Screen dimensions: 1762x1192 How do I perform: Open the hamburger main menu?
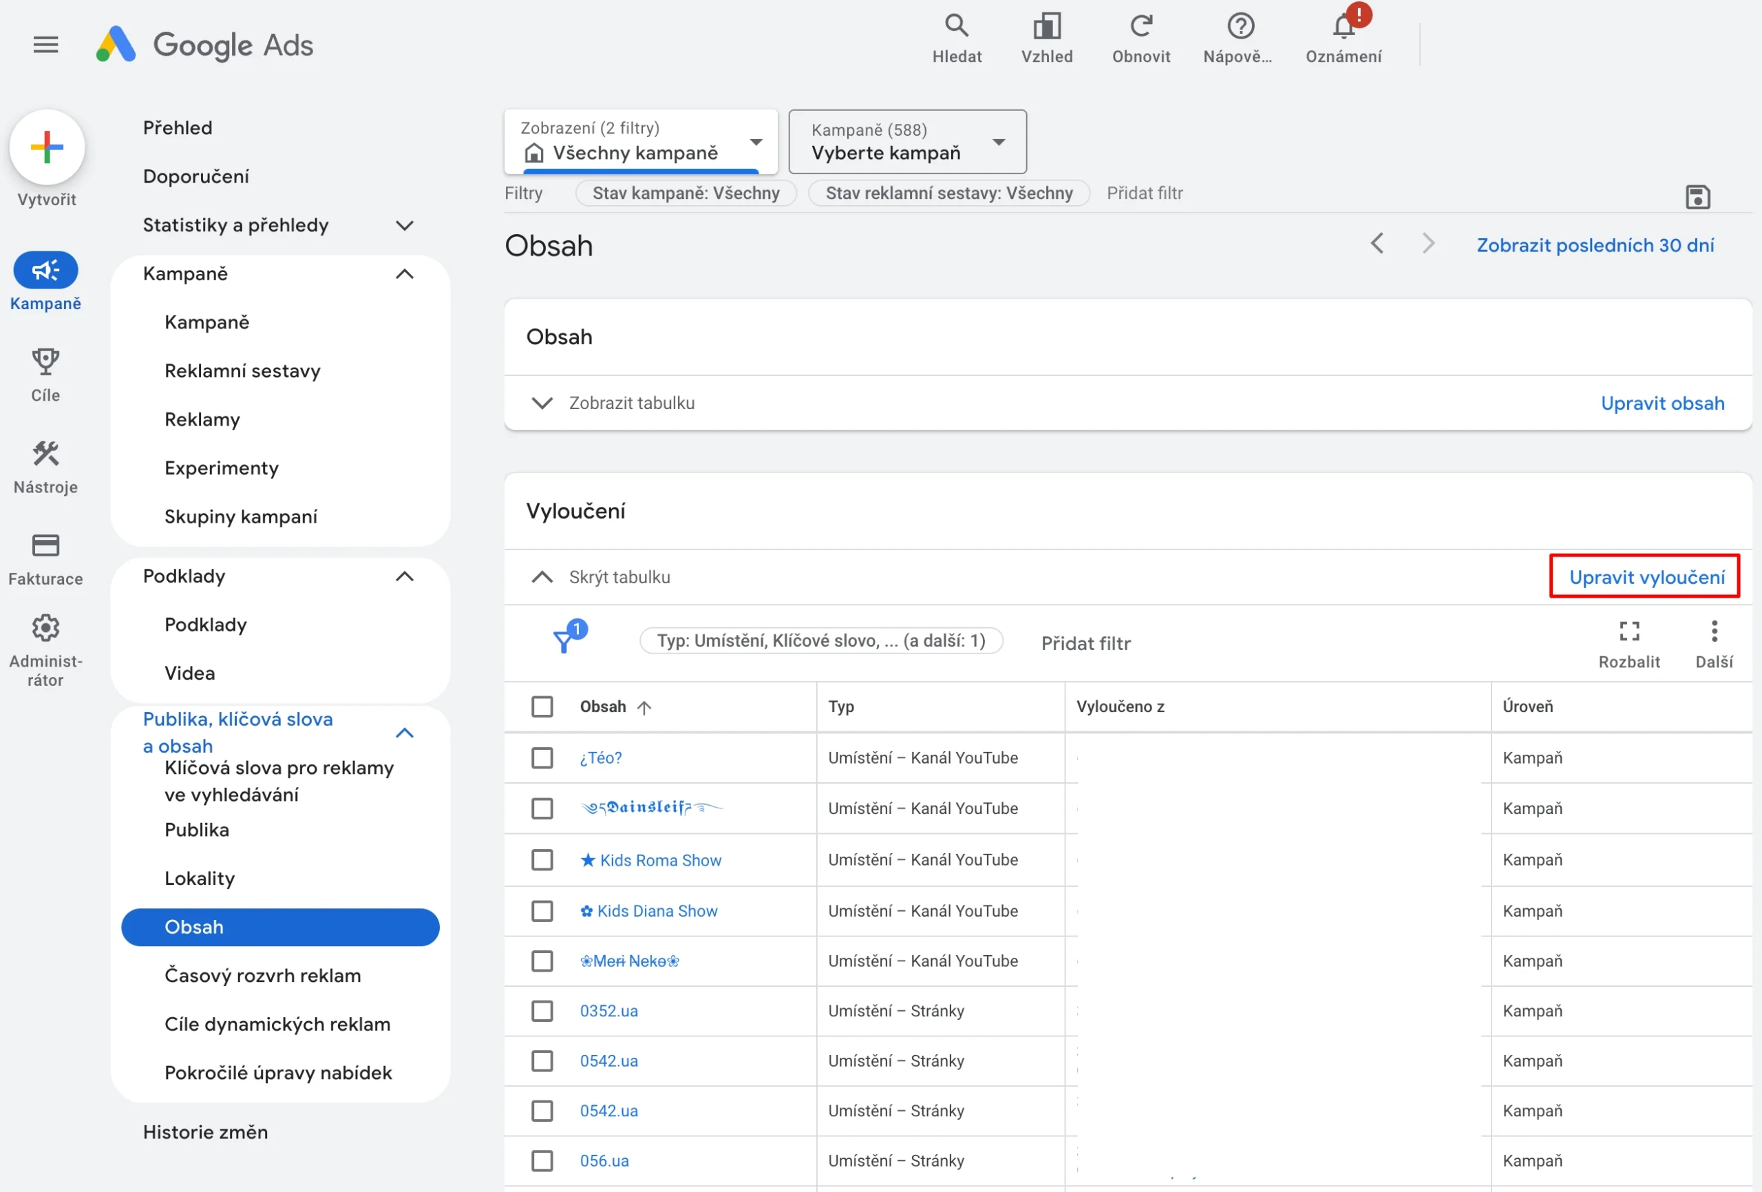click(x=45, y=45)
